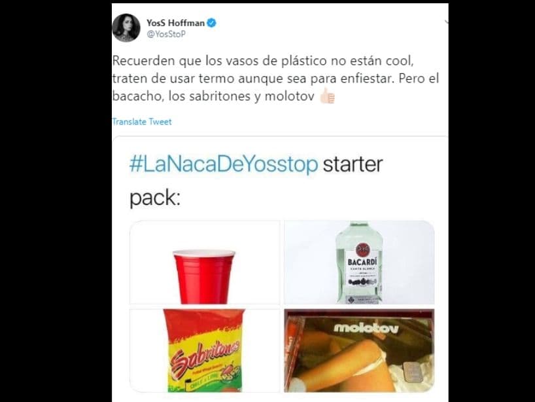Screen dimensions: 535x402
Task: Open YosS Hoffman's profile avatar
Action: pos(126,27)
